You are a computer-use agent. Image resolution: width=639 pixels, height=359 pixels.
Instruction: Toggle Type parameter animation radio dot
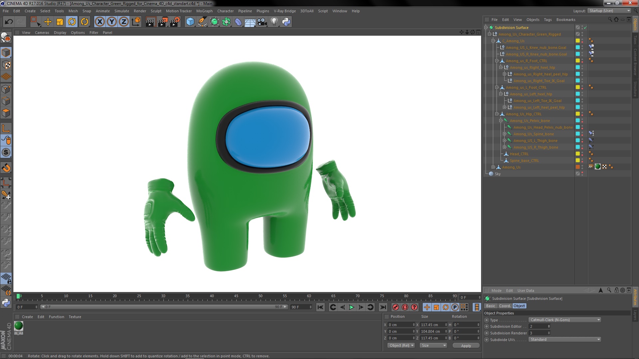point(487,320)
